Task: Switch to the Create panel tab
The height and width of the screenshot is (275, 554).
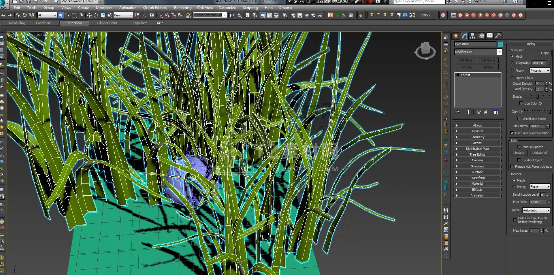Action: [456, 36]
